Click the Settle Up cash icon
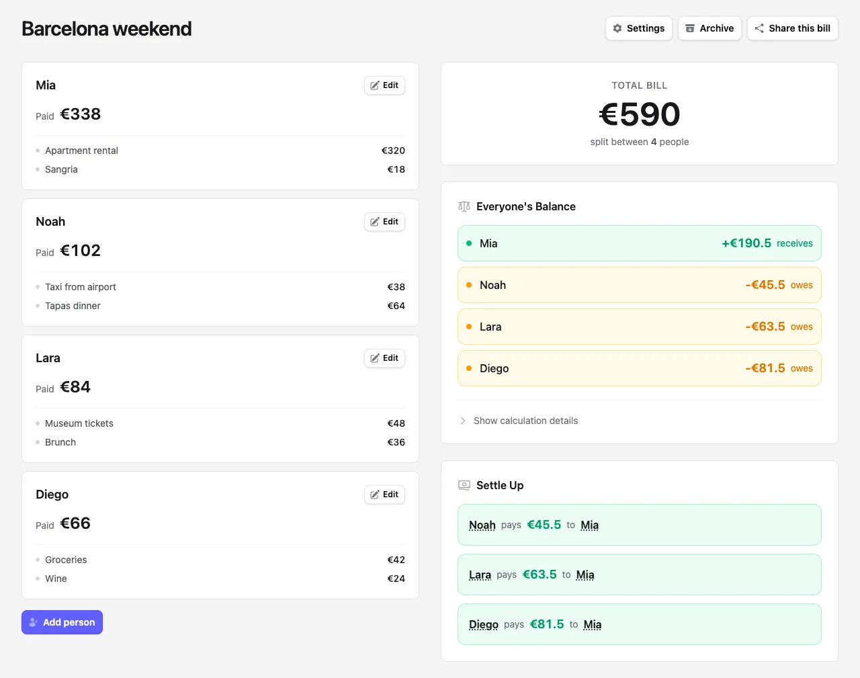Viewport: 860px width, 678px height. [464, 485]
